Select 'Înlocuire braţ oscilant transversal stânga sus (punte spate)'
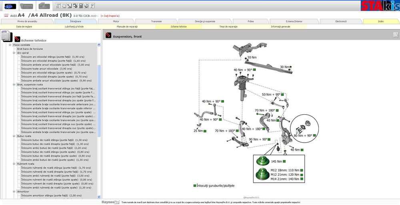Screen dimensions: 400x205 coord(58,124)
